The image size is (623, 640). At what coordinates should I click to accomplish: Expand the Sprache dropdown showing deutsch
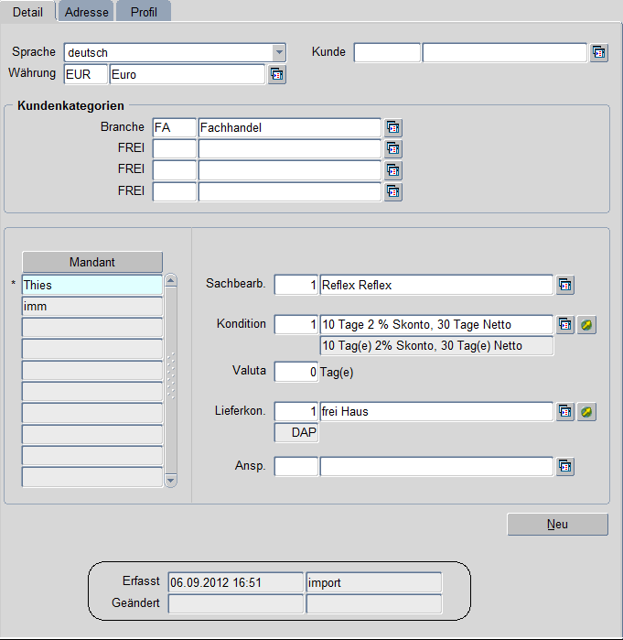click(279, 53)
